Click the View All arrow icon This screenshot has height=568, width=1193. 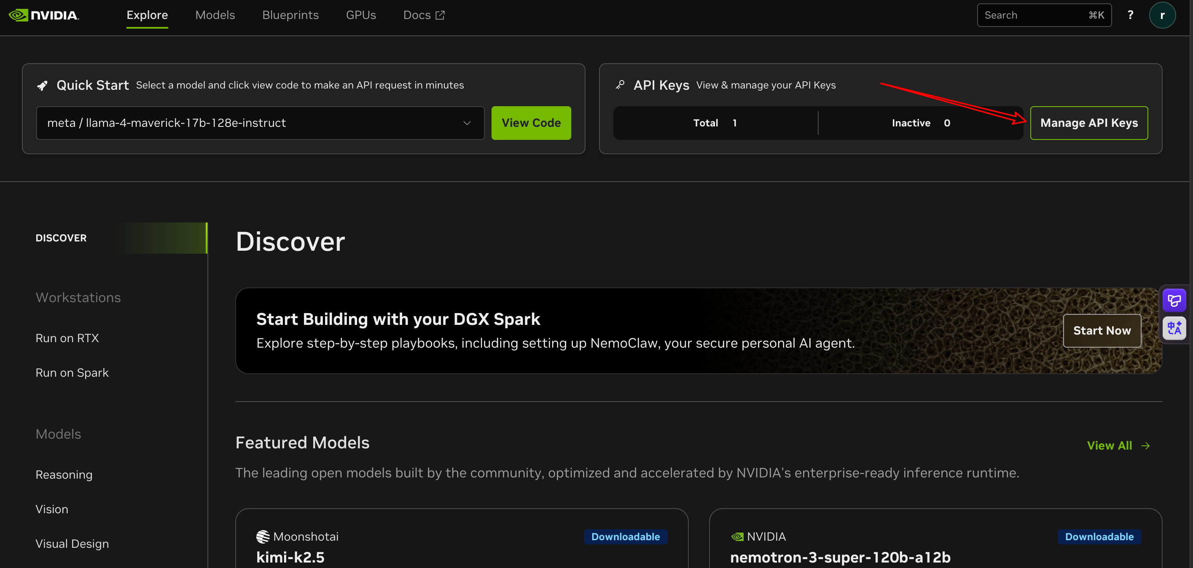(x=1145, y=446)
